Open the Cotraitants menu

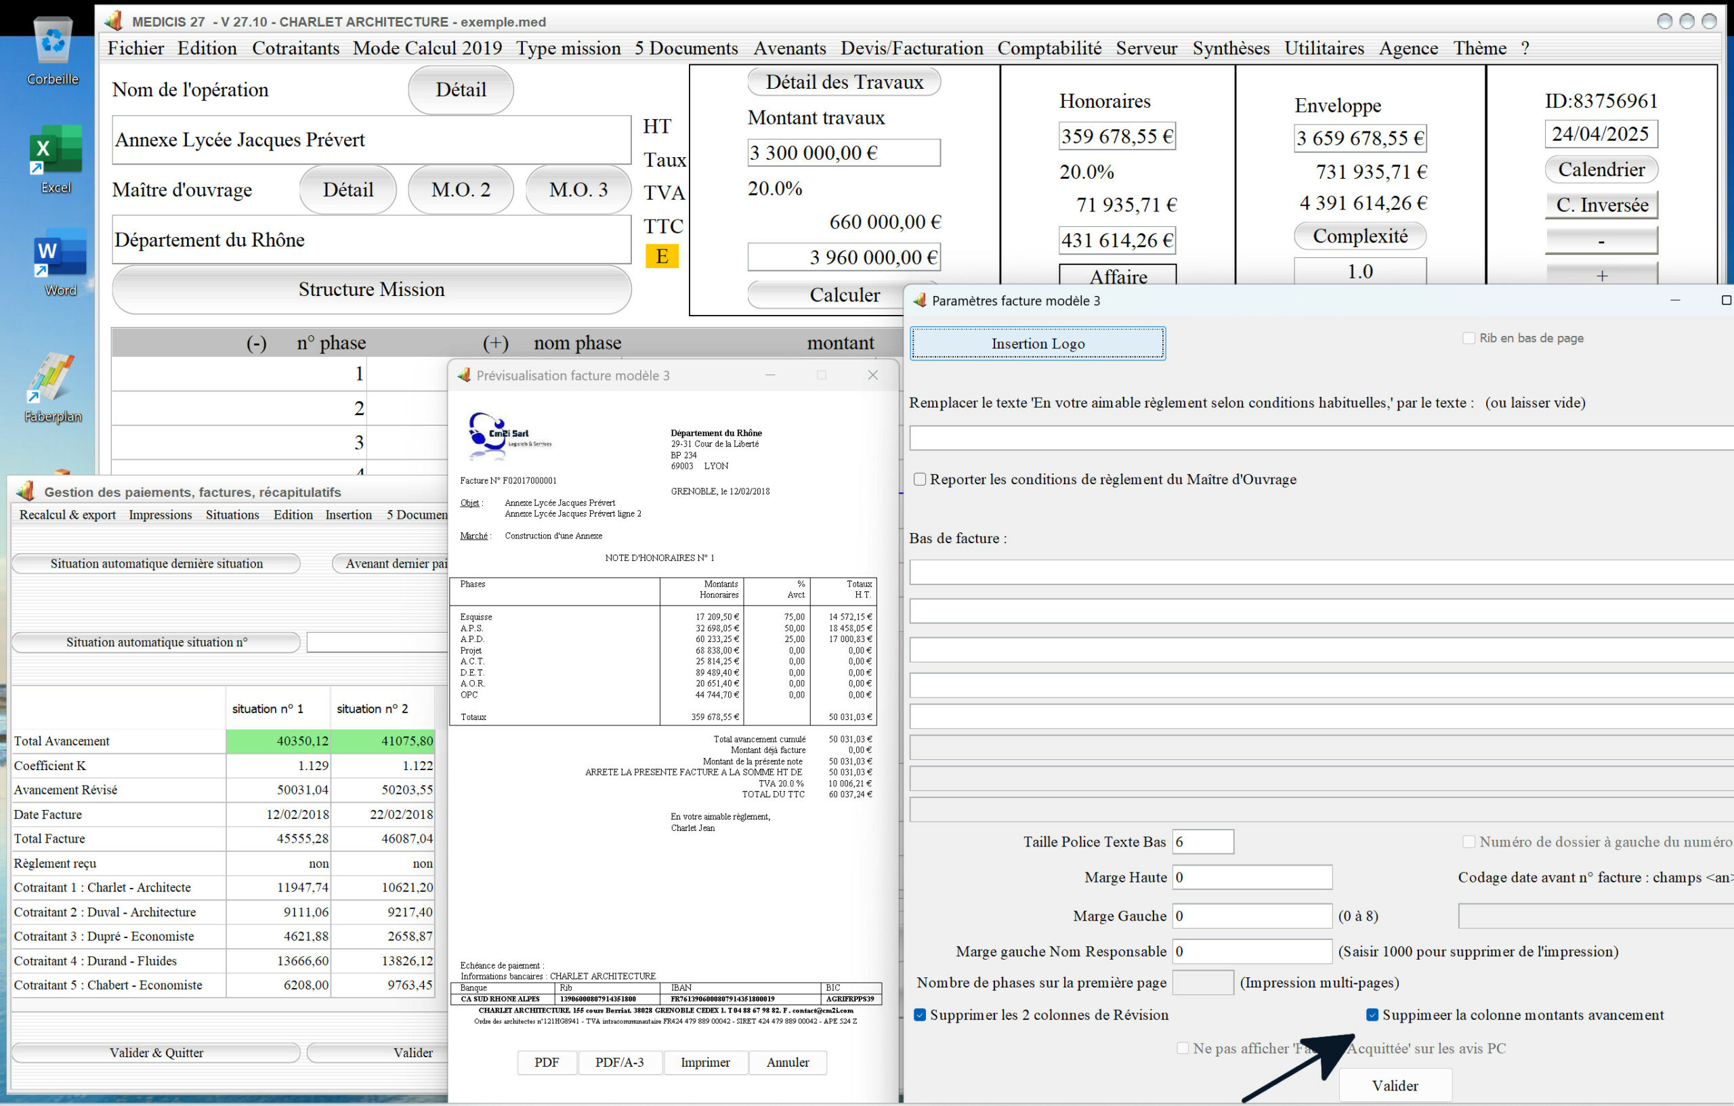[x=295, y=48]
